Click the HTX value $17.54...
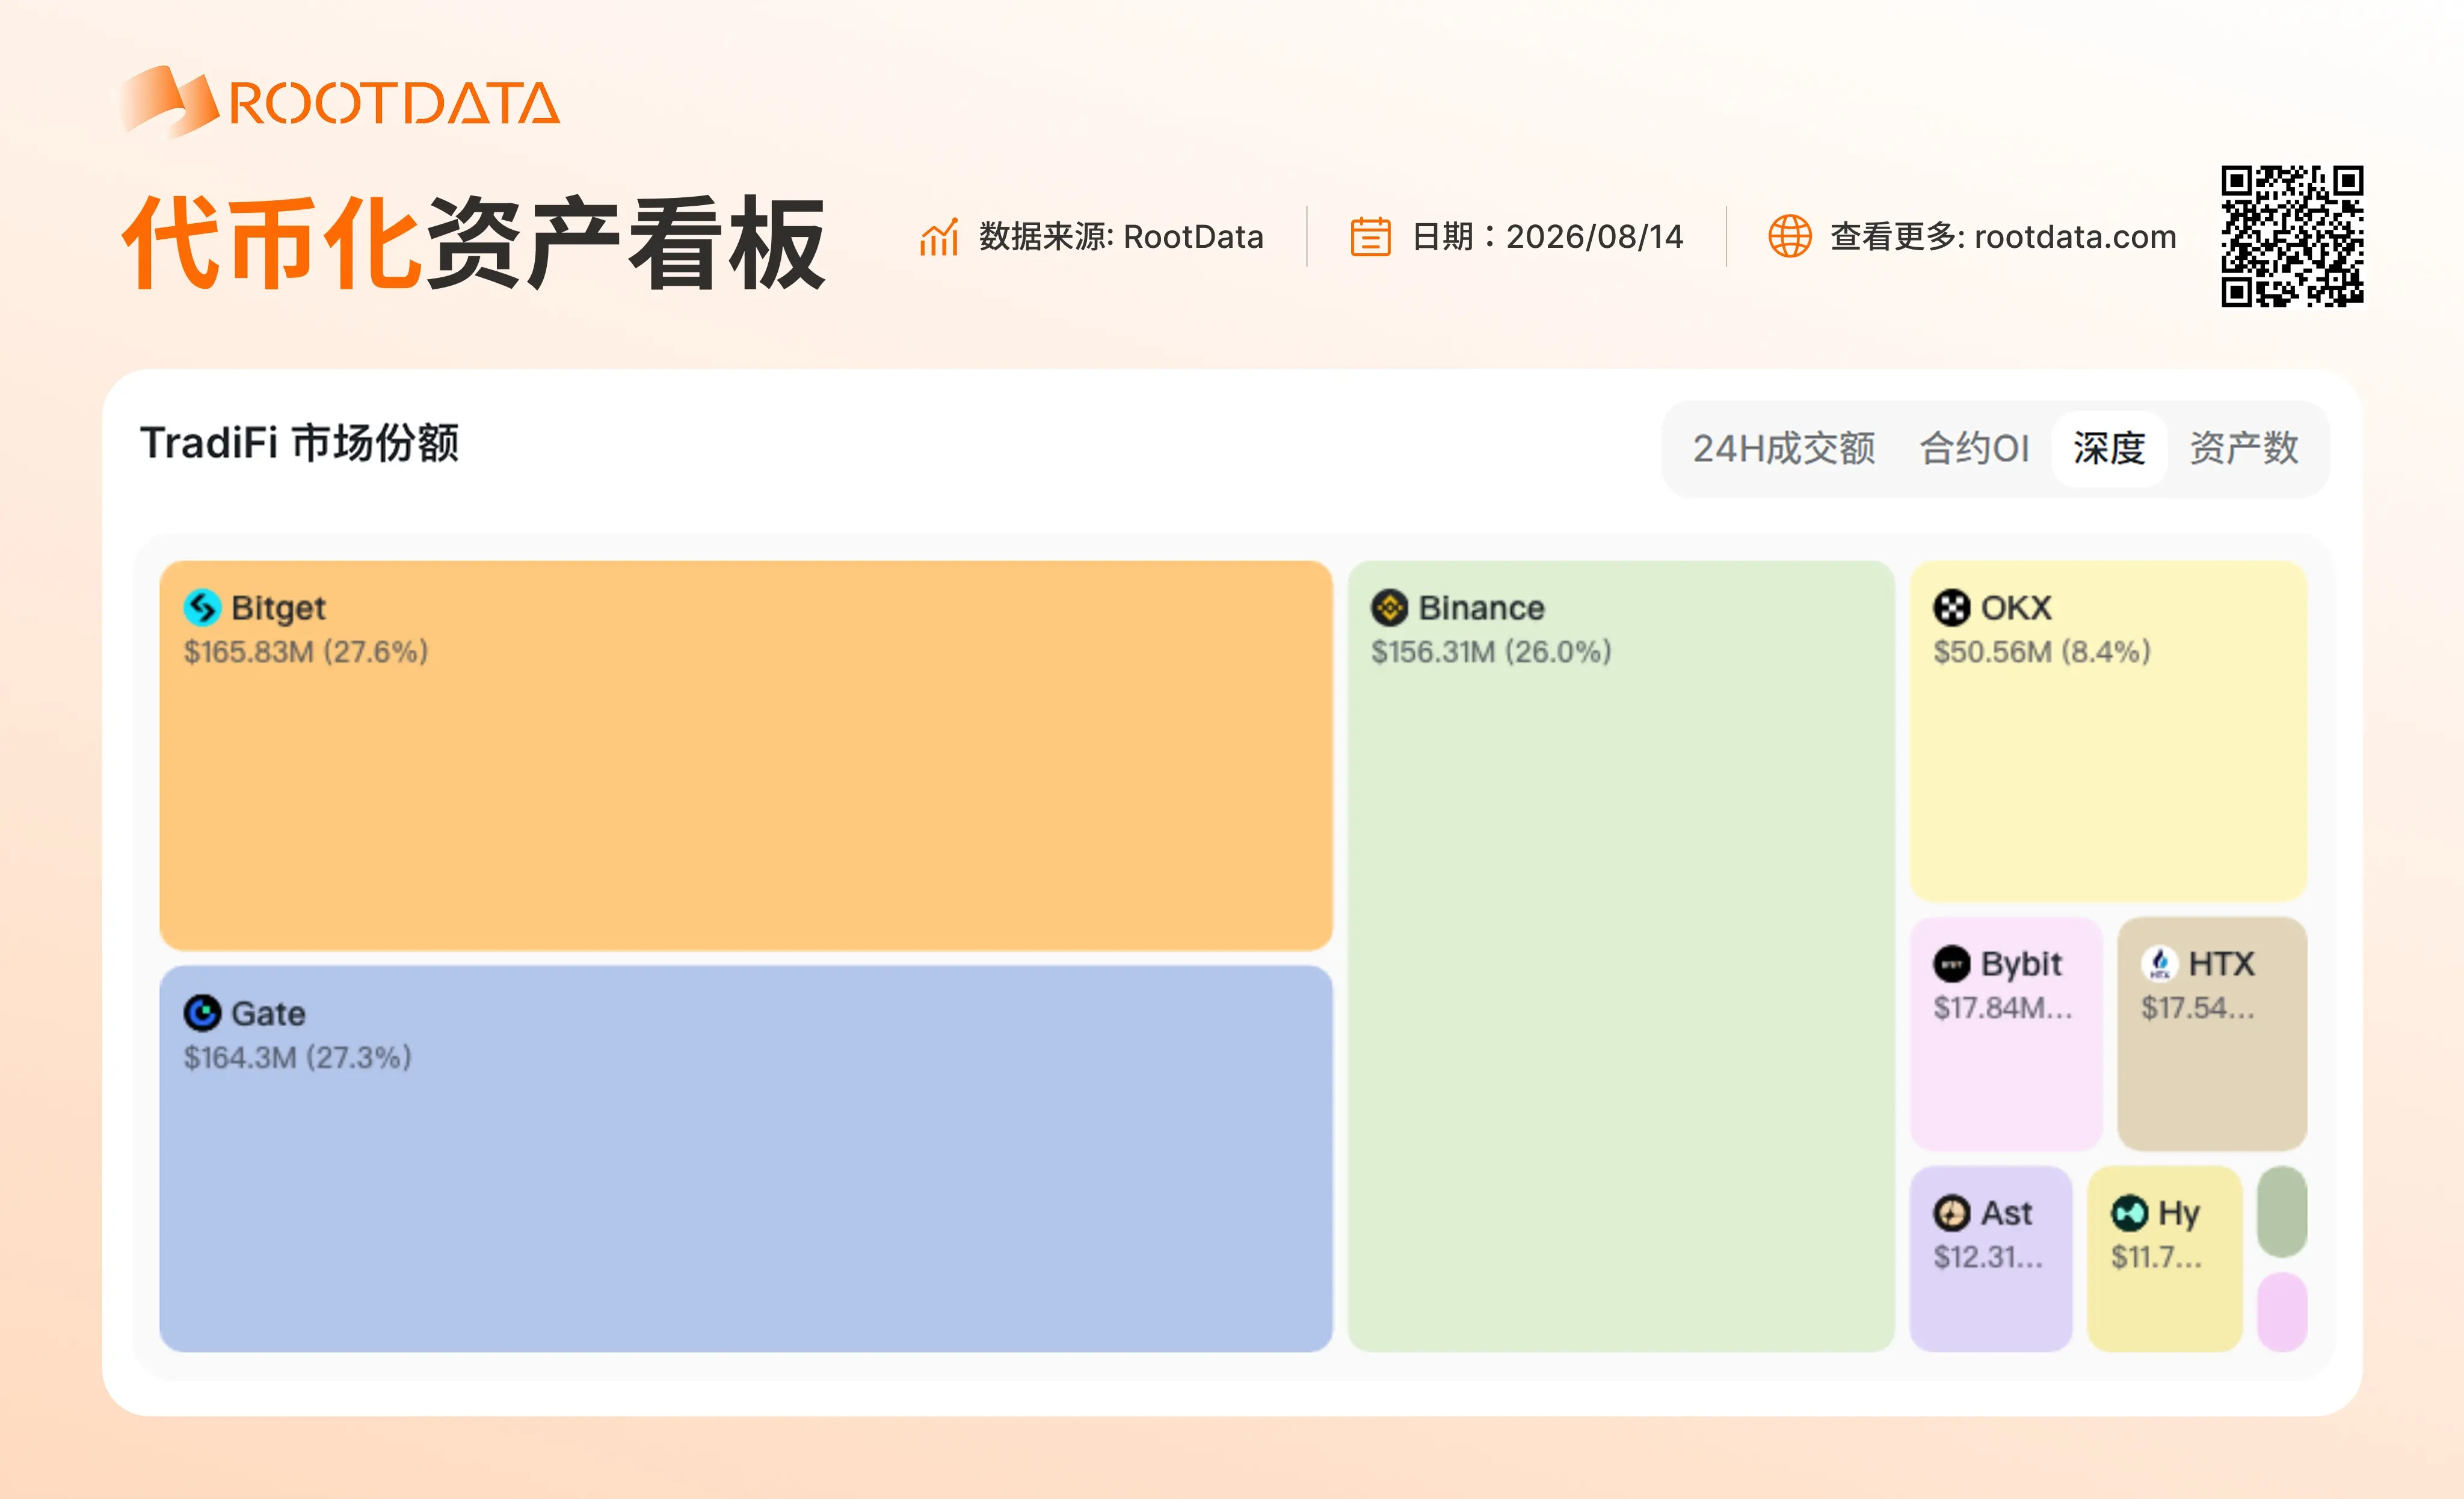This screenshot has width=2464, height=1499. pos(2197,1008)
